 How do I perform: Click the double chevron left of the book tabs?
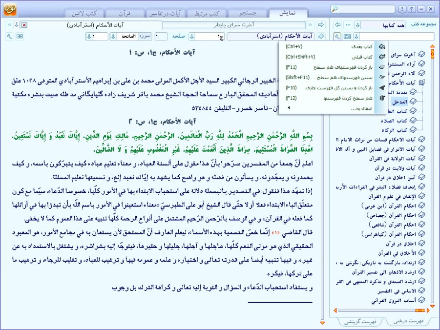tap(9, 25)
